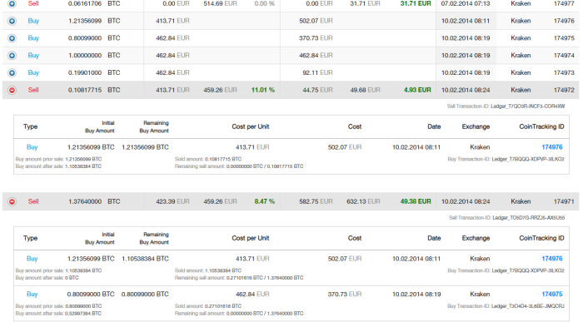Click the Cost per Unit header in first detail table

point(250,126)
